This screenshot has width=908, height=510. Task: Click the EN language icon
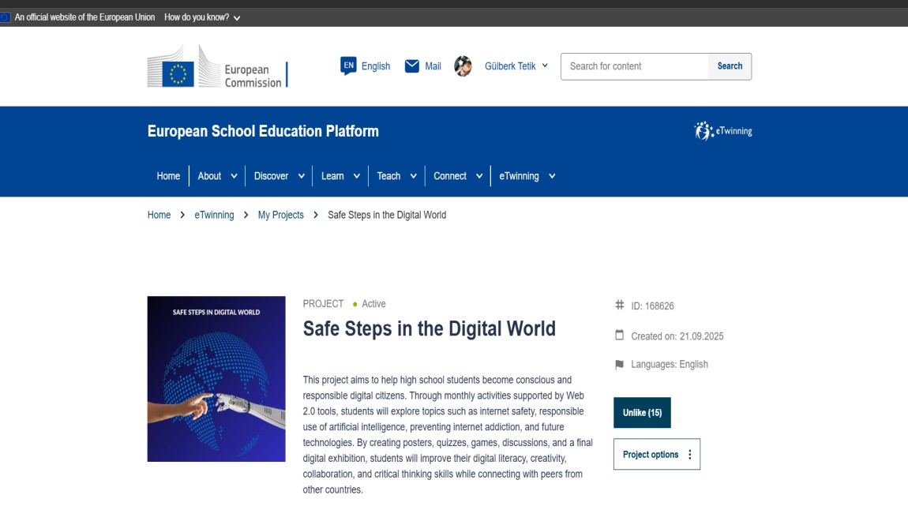(x=348, y=66)
